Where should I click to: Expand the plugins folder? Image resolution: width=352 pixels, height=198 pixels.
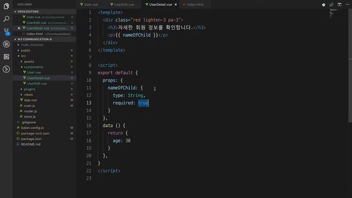[45, 89]
